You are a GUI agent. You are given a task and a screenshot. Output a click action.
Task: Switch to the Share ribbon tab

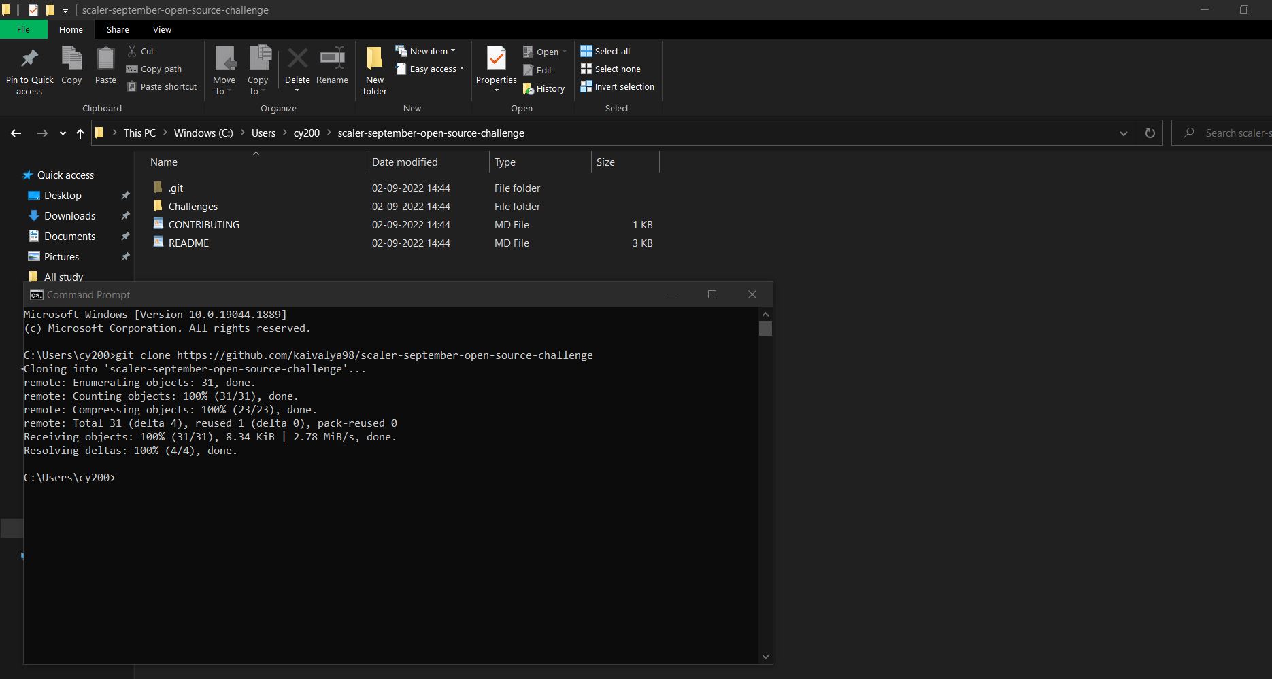point(118,29)
